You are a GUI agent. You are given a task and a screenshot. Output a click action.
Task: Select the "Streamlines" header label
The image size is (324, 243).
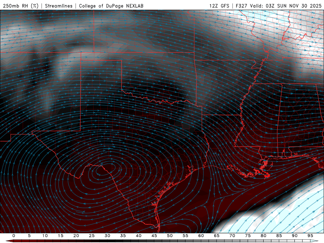tap(59, 6)
